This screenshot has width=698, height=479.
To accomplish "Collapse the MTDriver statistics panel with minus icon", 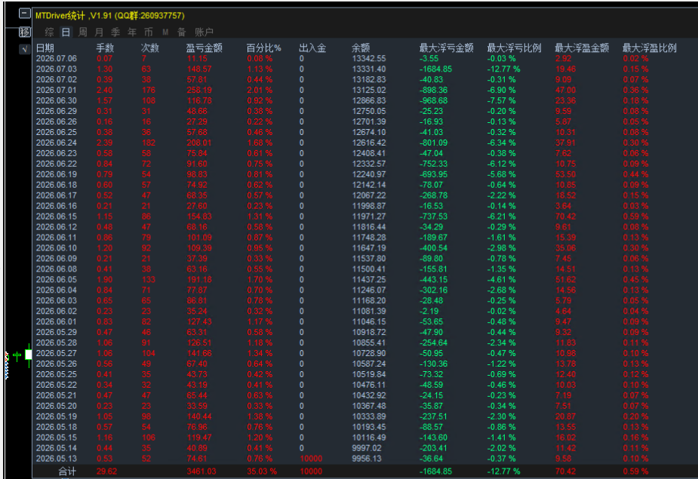I will click(25, 14).
